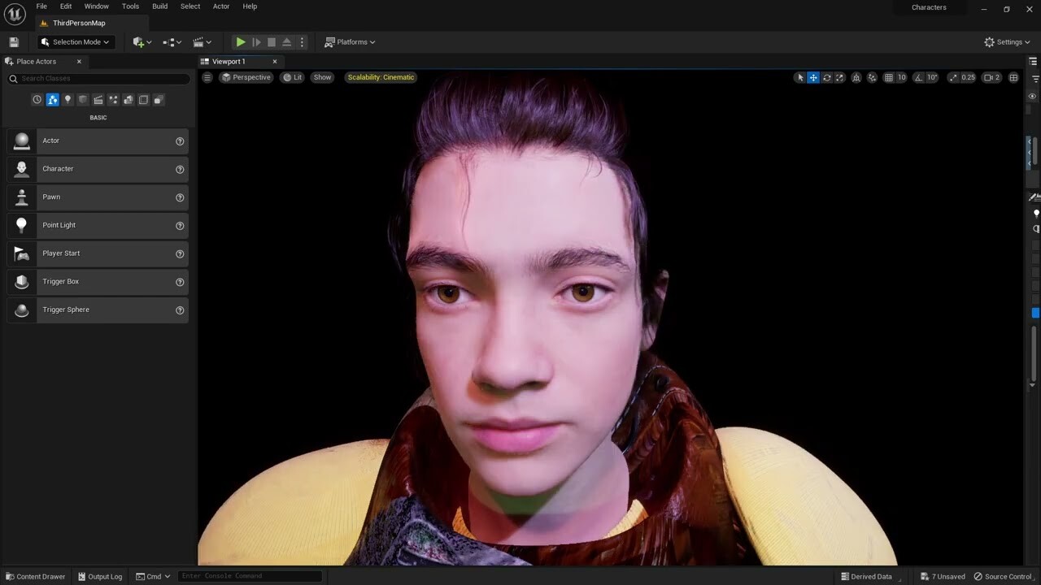Click the Stop simulation button

click(272, 42)
